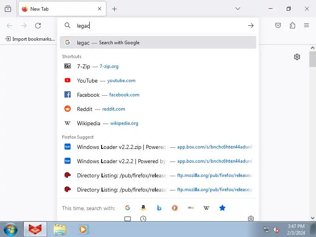Open search settings gear in dropdown

(x=251, y=218)
